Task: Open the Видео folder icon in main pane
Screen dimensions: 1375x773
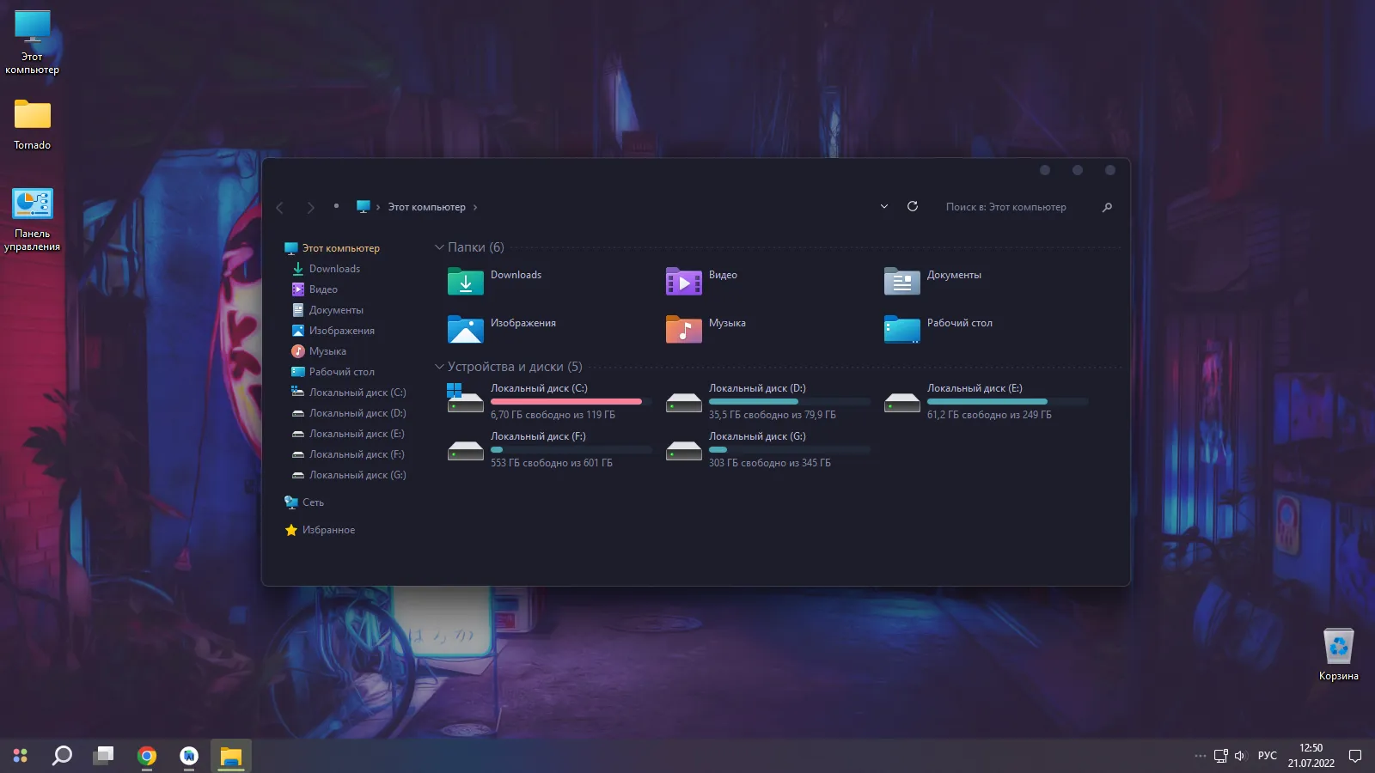Action: 684,282
